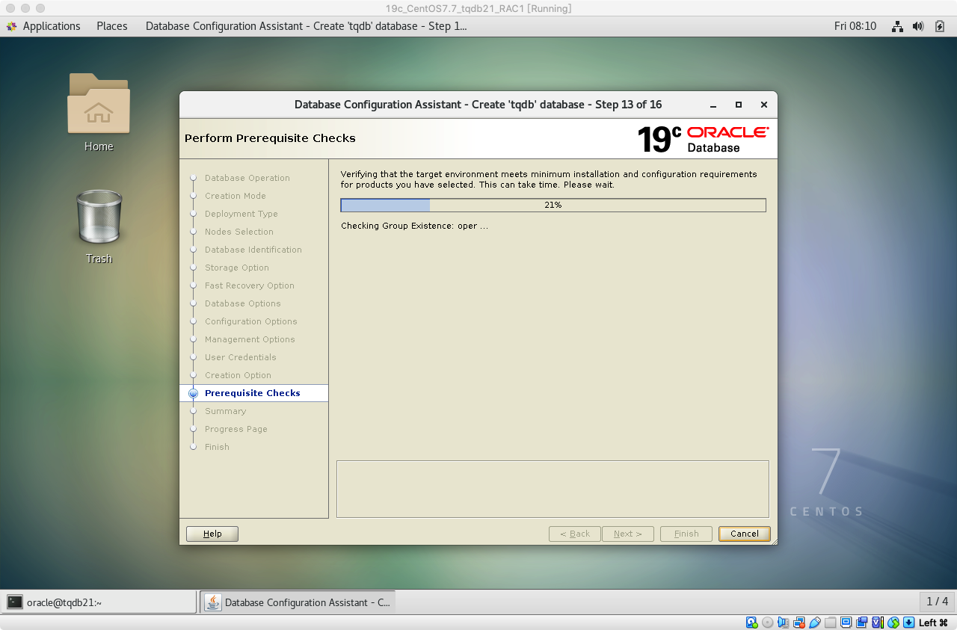Select the Database Operation step

[247, 178]
